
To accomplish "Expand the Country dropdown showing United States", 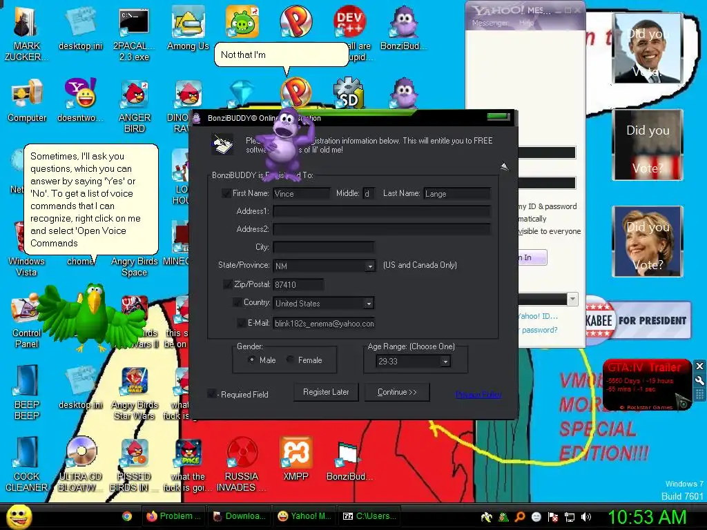I will click(369, 304).
